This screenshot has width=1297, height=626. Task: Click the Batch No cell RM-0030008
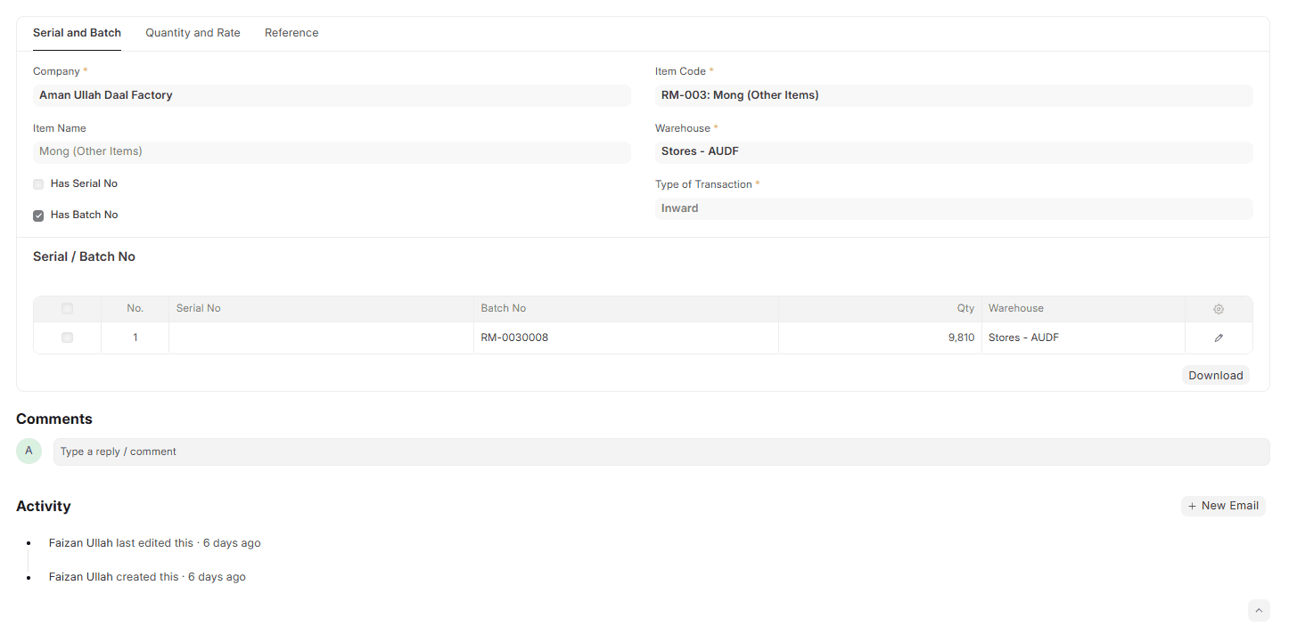click(x=626, y=338)
